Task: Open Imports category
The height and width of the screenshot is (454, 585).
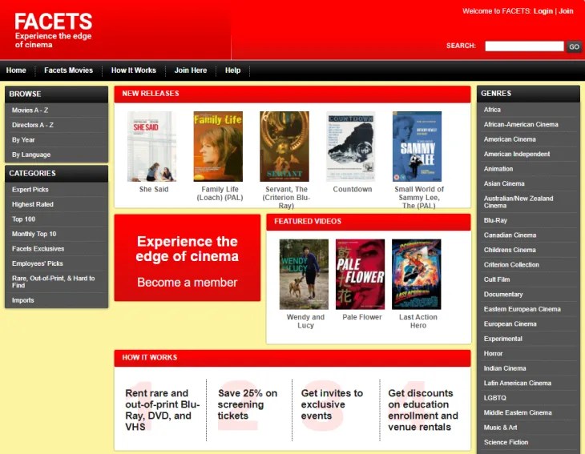Action: pos(22,300)
